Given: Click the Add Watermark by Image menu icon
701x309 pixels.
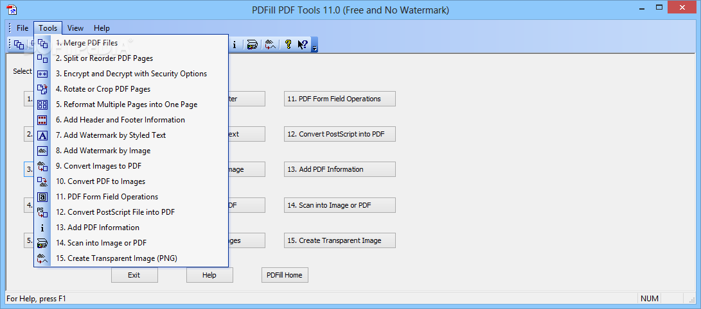Looking at the screenshot, I should click(x=42, y=151).
